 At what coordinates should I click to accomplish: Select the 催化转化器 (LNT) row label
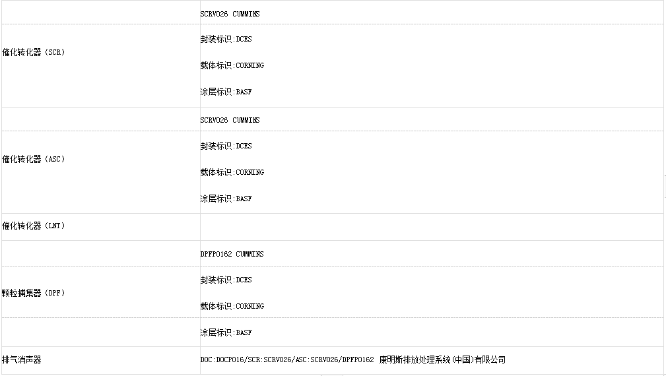pyautogui.click(x=34, y=226)
